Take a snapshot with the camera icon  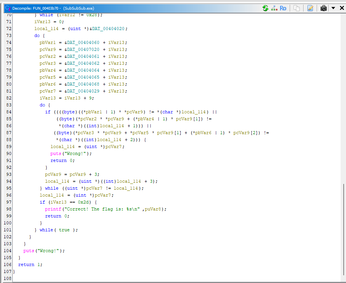coord(324,8)
